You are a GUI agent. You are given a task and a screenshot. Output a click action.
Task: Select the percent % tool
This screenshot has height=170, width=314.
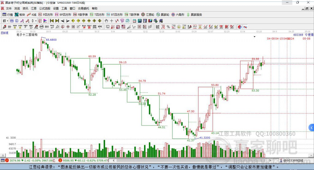168,27
